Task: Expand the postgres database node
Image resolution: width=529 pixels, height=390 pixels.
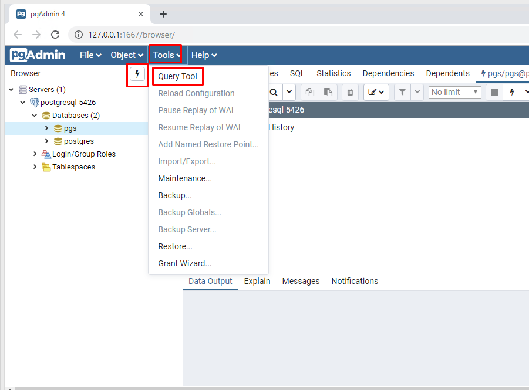Action: pyautogui.click(x=47, y=141)
